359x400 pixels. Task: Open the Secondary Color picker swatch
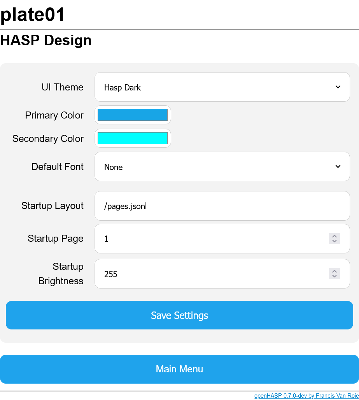point(133,138)
